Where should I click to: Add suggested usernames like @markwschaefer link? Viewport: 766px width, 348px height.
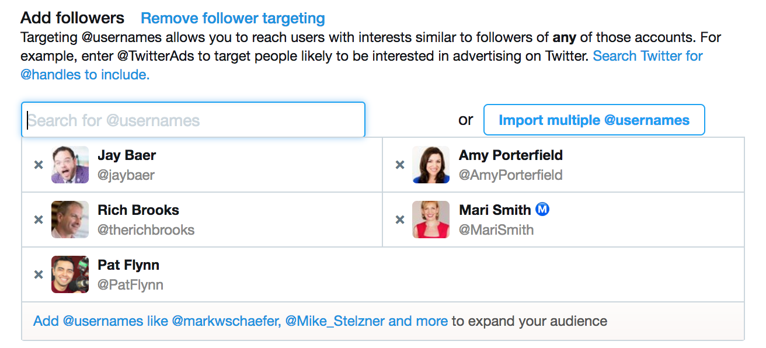241,321
